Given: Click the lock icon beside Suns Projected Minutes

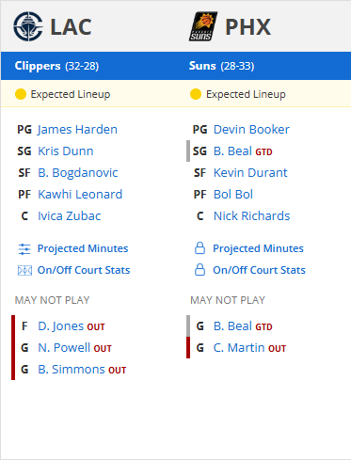Looking at the screenshot, I should [199, 248].
